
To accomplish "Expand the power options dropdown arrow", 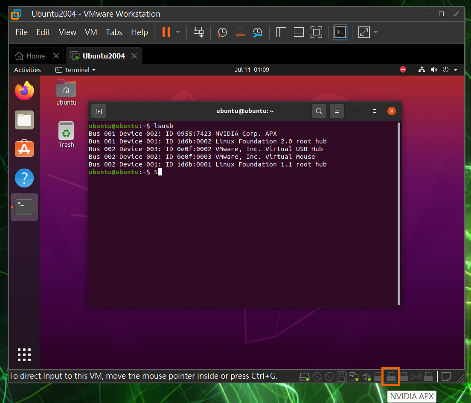I will pos(178,32).
